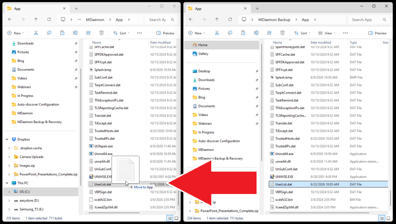396x224 pixels.
Task: Collapse the Dropbox tree node
Action: point(7,139)
